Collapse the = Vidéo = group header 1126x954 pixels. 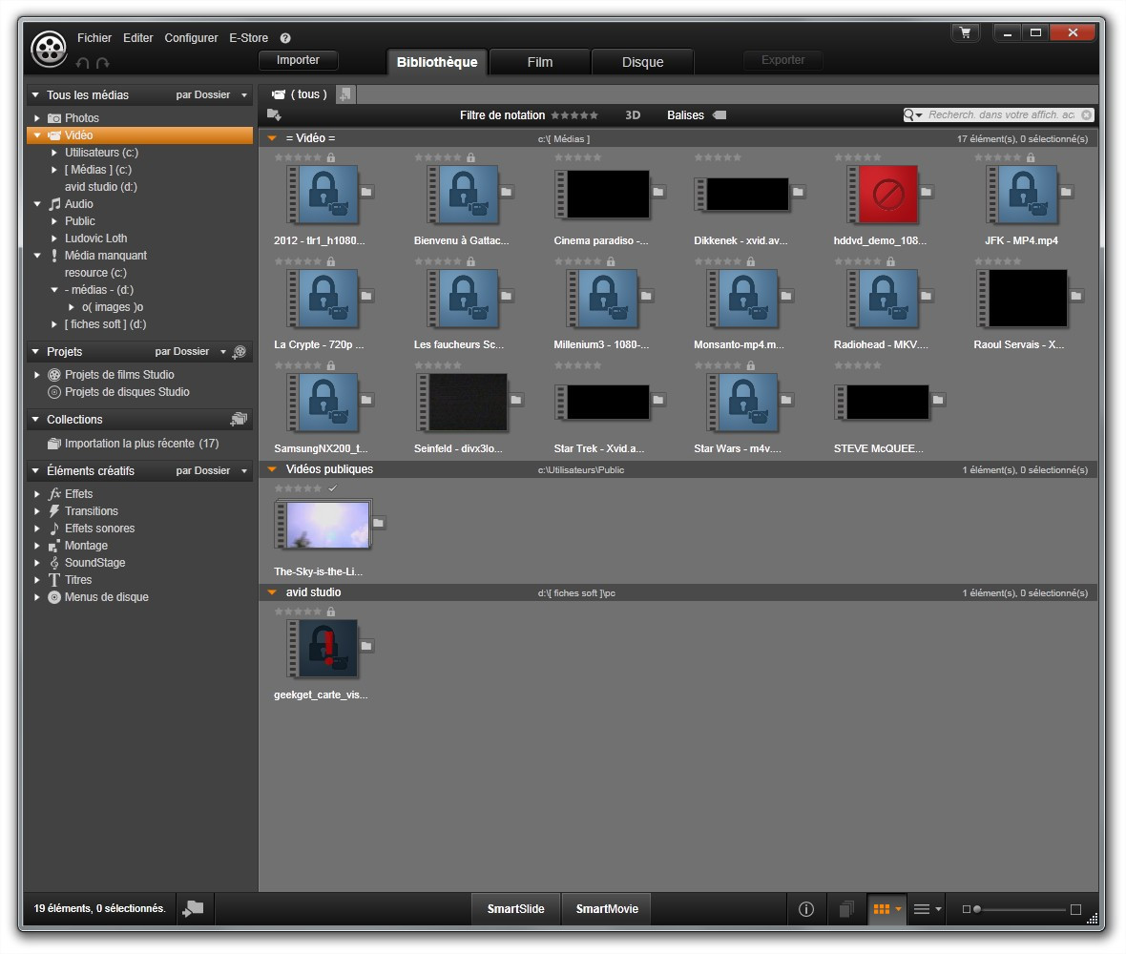pyautogui.click(x=272, y=137)
